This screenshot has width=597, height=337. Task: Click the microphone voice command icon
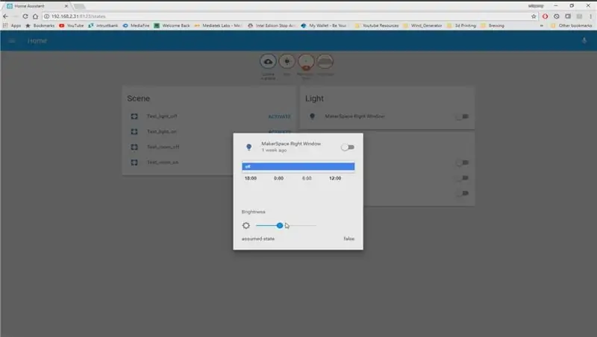(584, 41)
